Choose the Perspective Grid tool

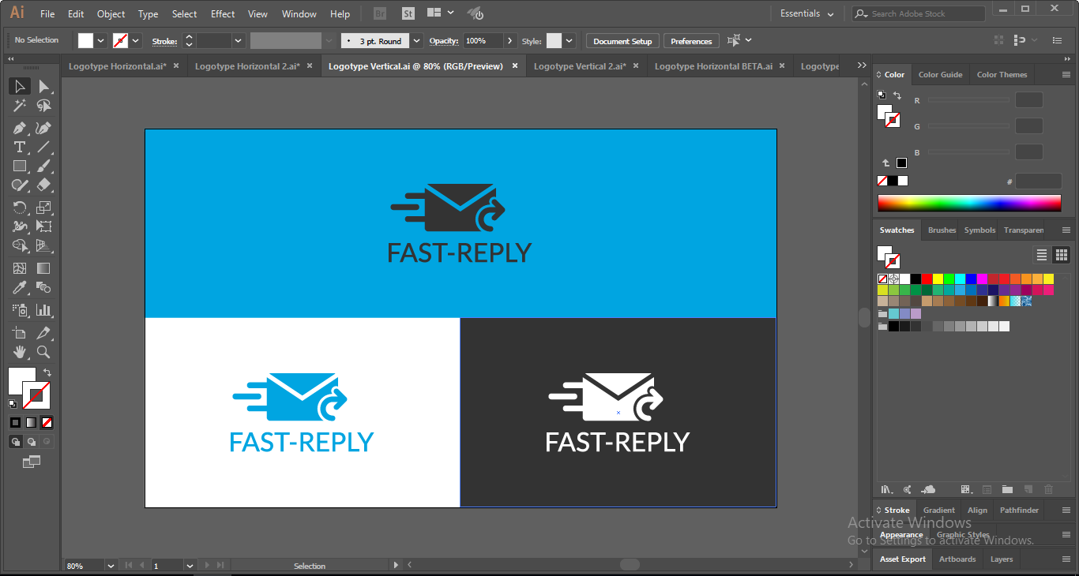point(44,245)
